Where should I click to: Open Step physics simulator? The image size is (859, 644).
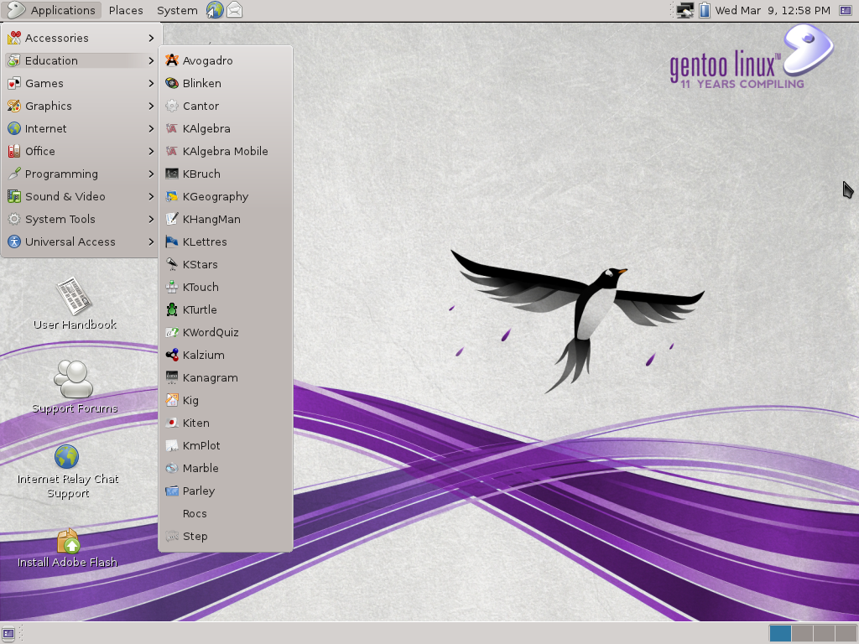195,536
